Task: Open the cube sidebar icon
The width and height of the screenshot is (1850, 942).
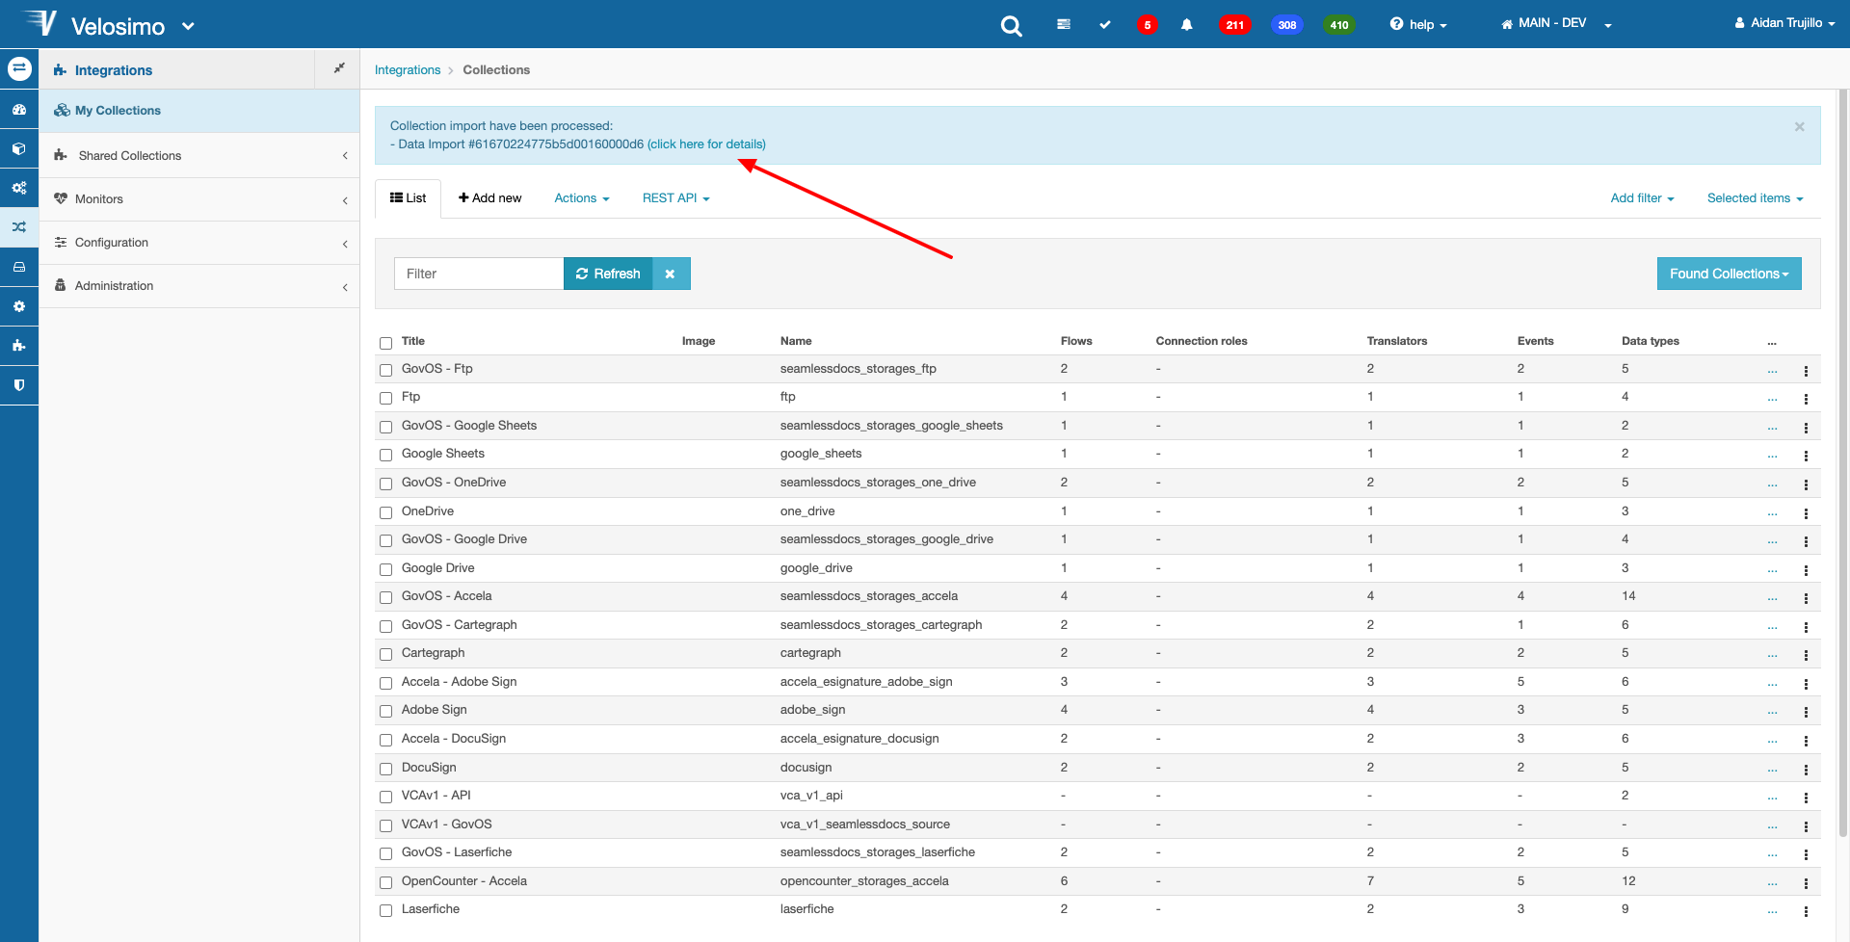Action: [x=19, y=149]
